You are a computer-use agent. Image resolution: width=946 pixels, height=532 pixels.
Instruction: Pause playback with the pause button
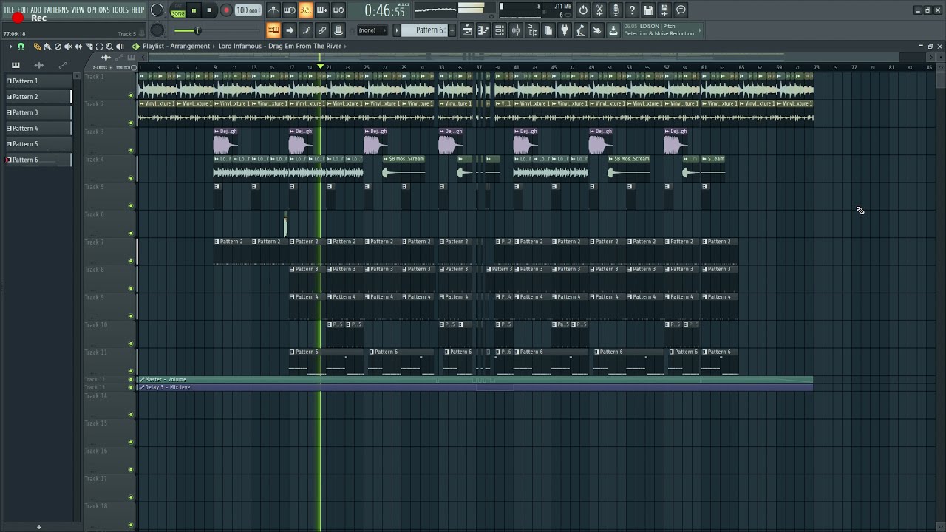[x=194, y=10]
